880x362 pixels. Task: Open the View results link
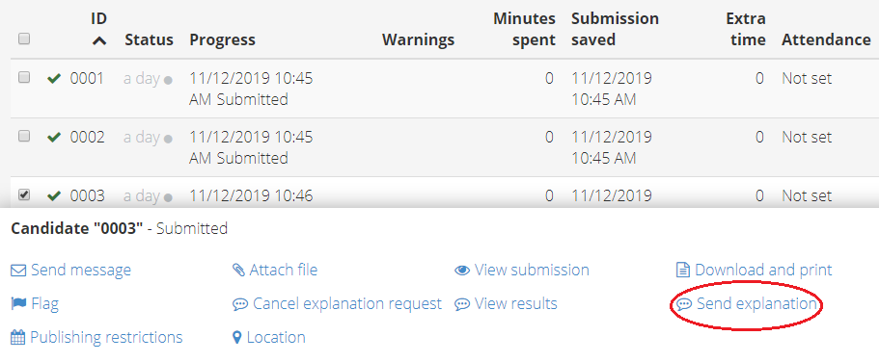pos(516,303)
